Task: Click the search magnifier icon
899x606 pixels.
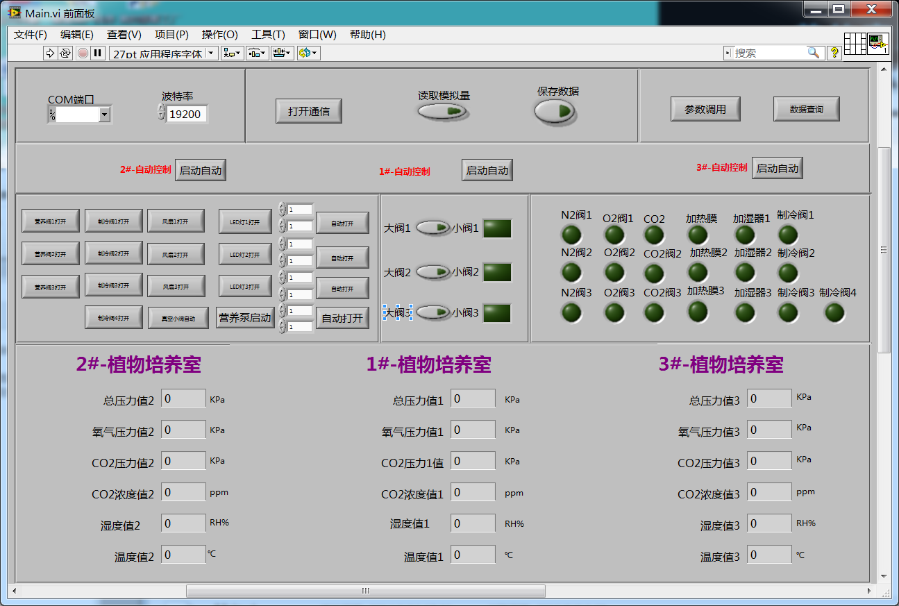Action: click(813, 53)
